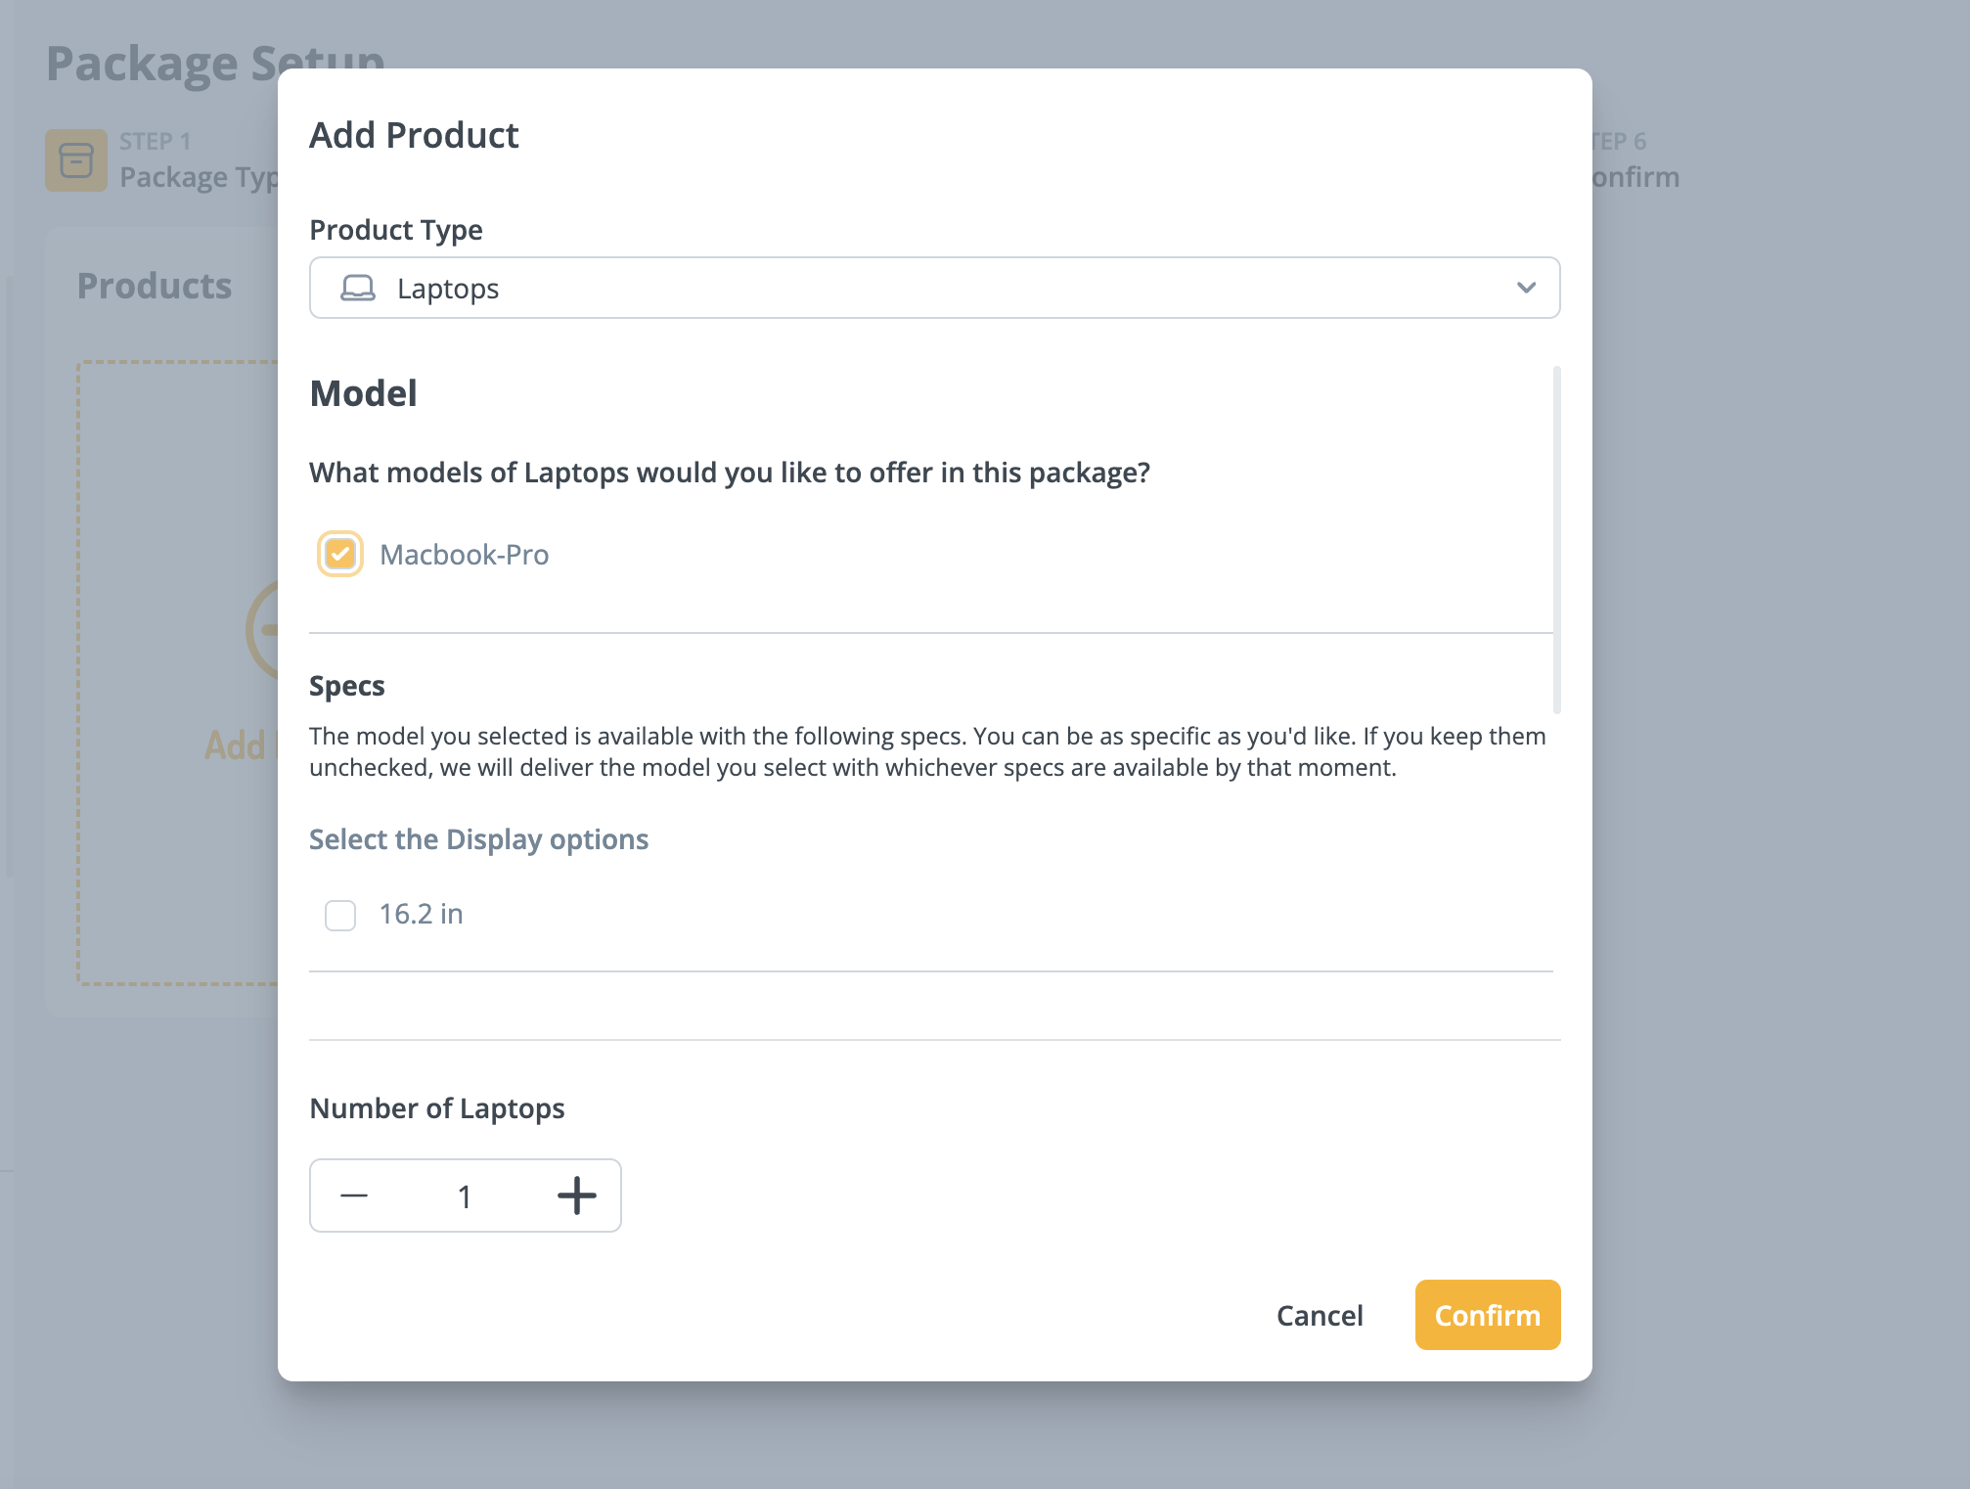Check the 16.2 in display option

pos(340,916)
